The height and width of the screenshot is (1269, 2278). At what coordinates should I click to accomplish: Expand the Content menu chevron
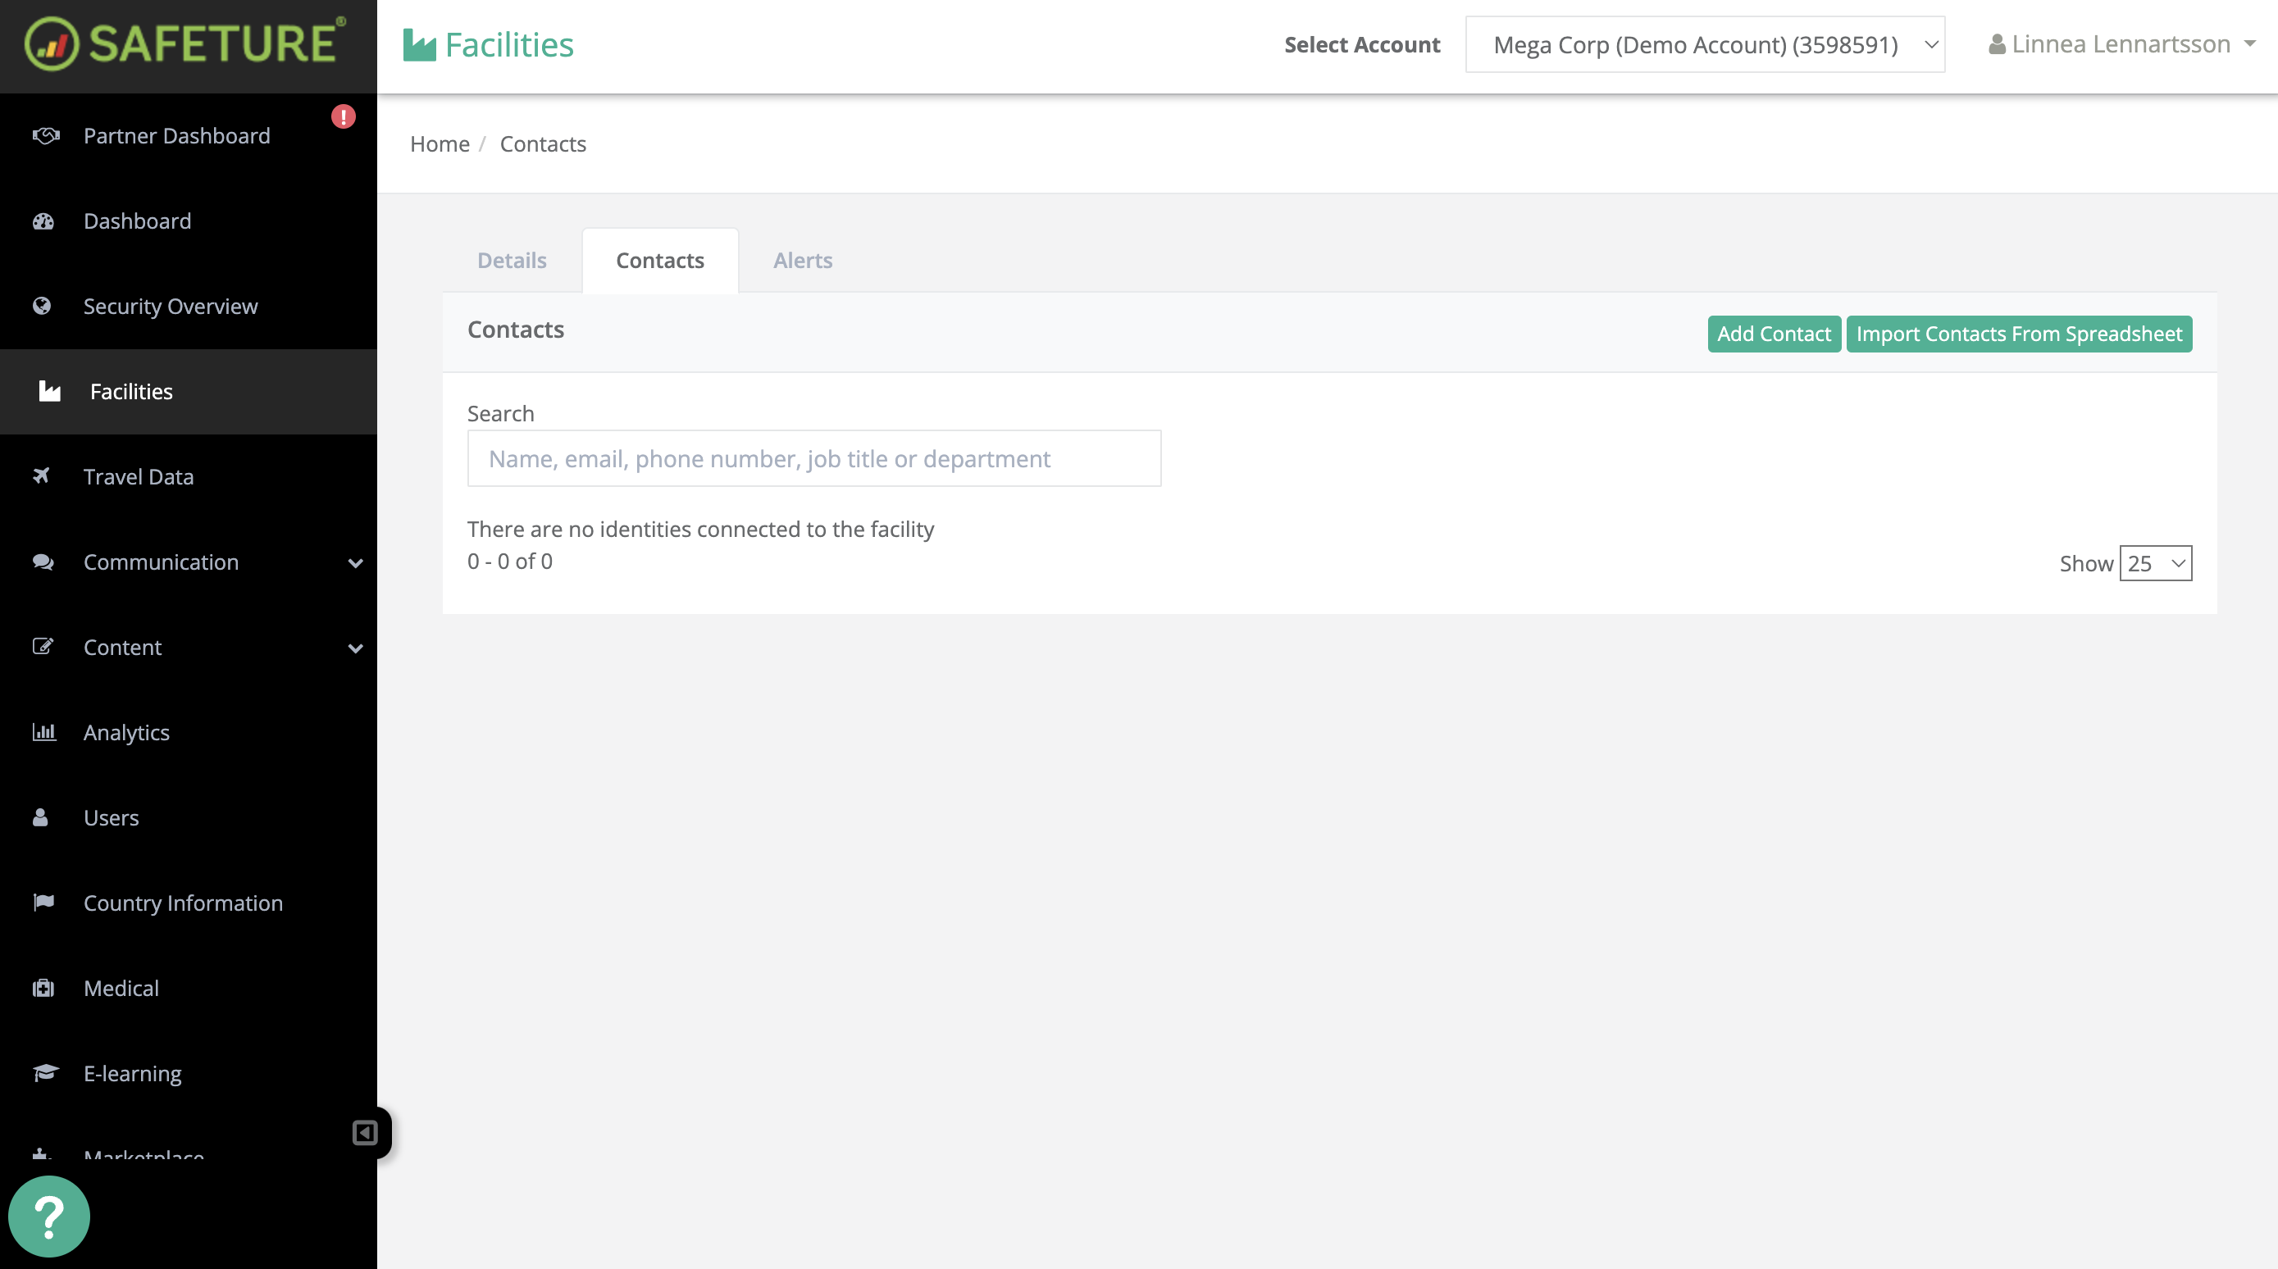357,648
